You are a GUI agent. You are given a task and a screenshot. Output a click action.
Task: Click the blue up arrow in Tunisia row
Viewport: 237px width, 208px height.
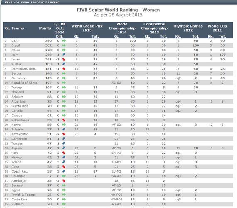[64, 143]
